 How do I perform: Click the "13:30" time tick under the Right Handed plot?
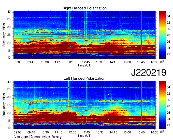click(100, 62)
